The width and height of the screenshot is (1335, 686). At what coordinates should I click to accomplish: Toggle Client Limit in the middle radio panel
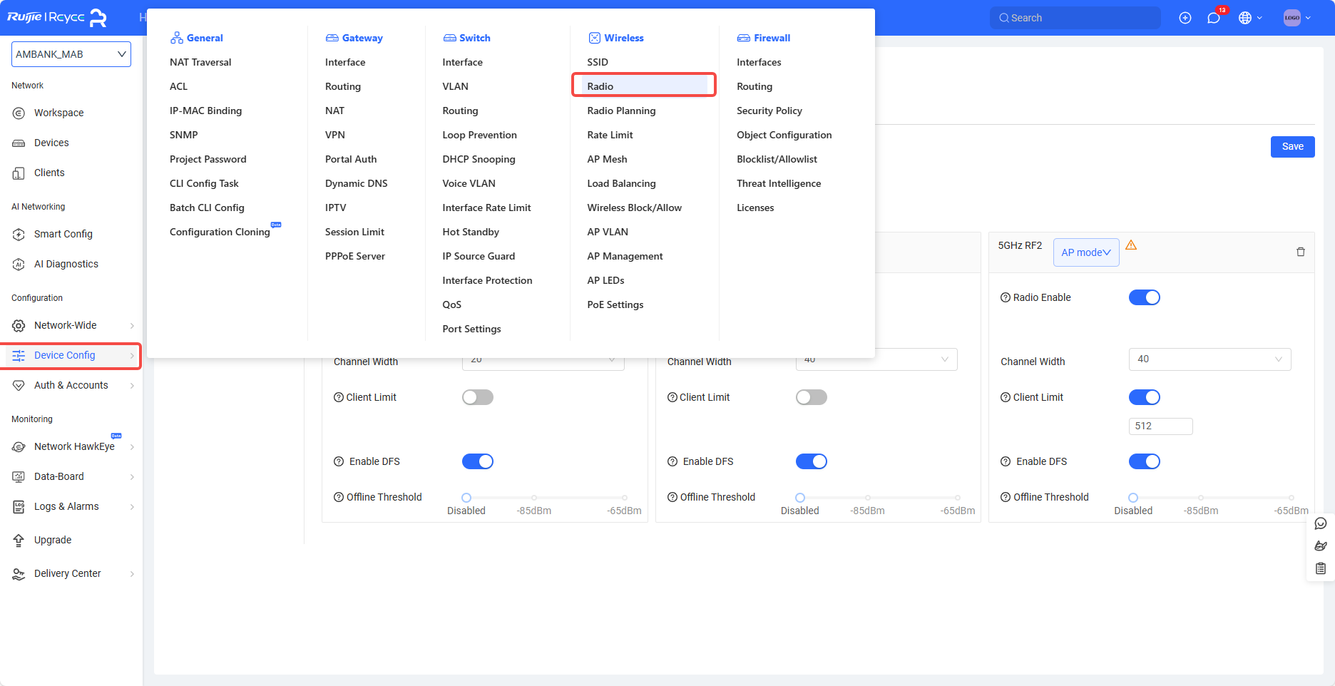tap(812, 397)
